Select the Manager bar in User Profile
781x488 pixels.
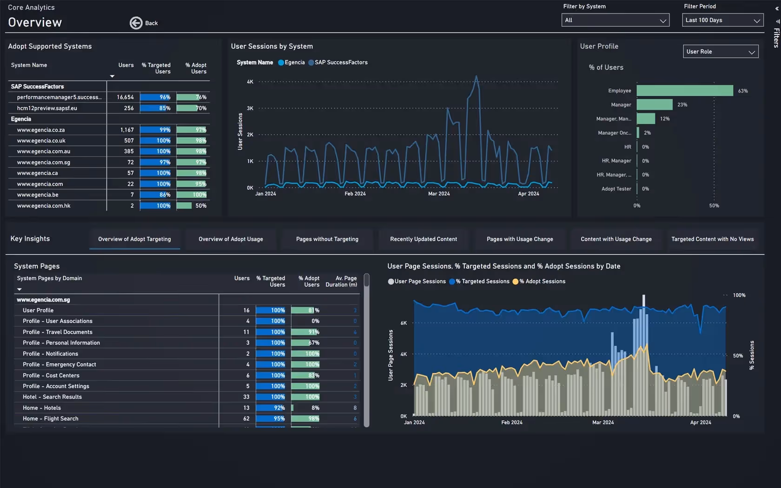(x=655, y=105)
